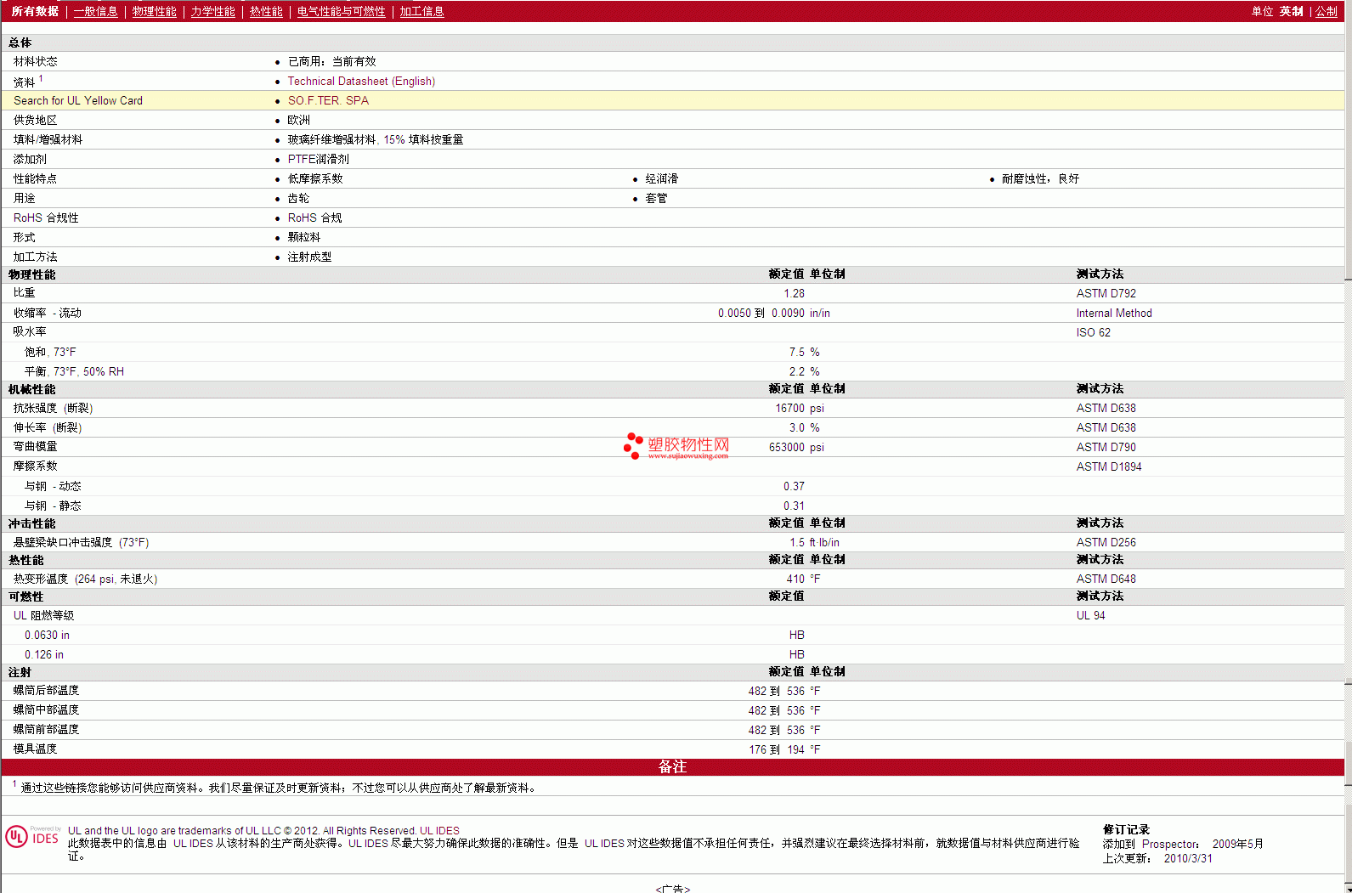The width and height of the screenshot is (1352, 893).
Task: Open the 电气性能与可燃性 tab
Action: click(341, 11)
